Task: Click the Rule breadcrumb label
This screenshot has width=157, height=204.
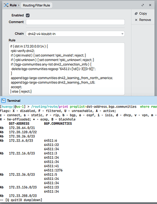Action: pos(13,5)
